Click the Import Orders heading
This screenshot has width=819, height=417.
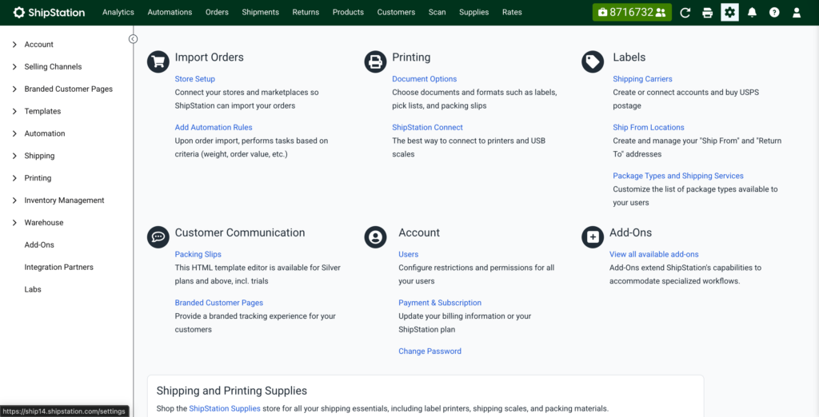210,58
